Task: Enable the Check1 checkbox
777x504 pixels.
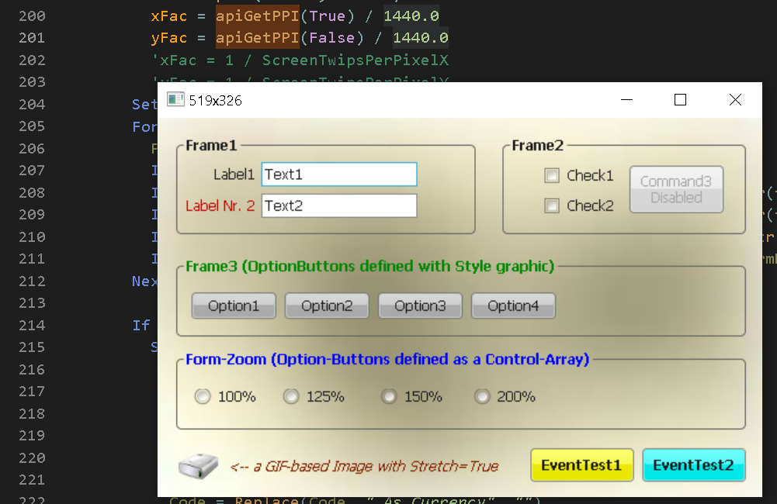Action: (552, 175)
